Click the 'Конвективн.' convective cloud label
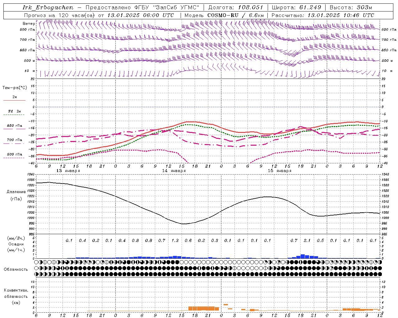Screen dimensions: 398x318 [16, 290]
